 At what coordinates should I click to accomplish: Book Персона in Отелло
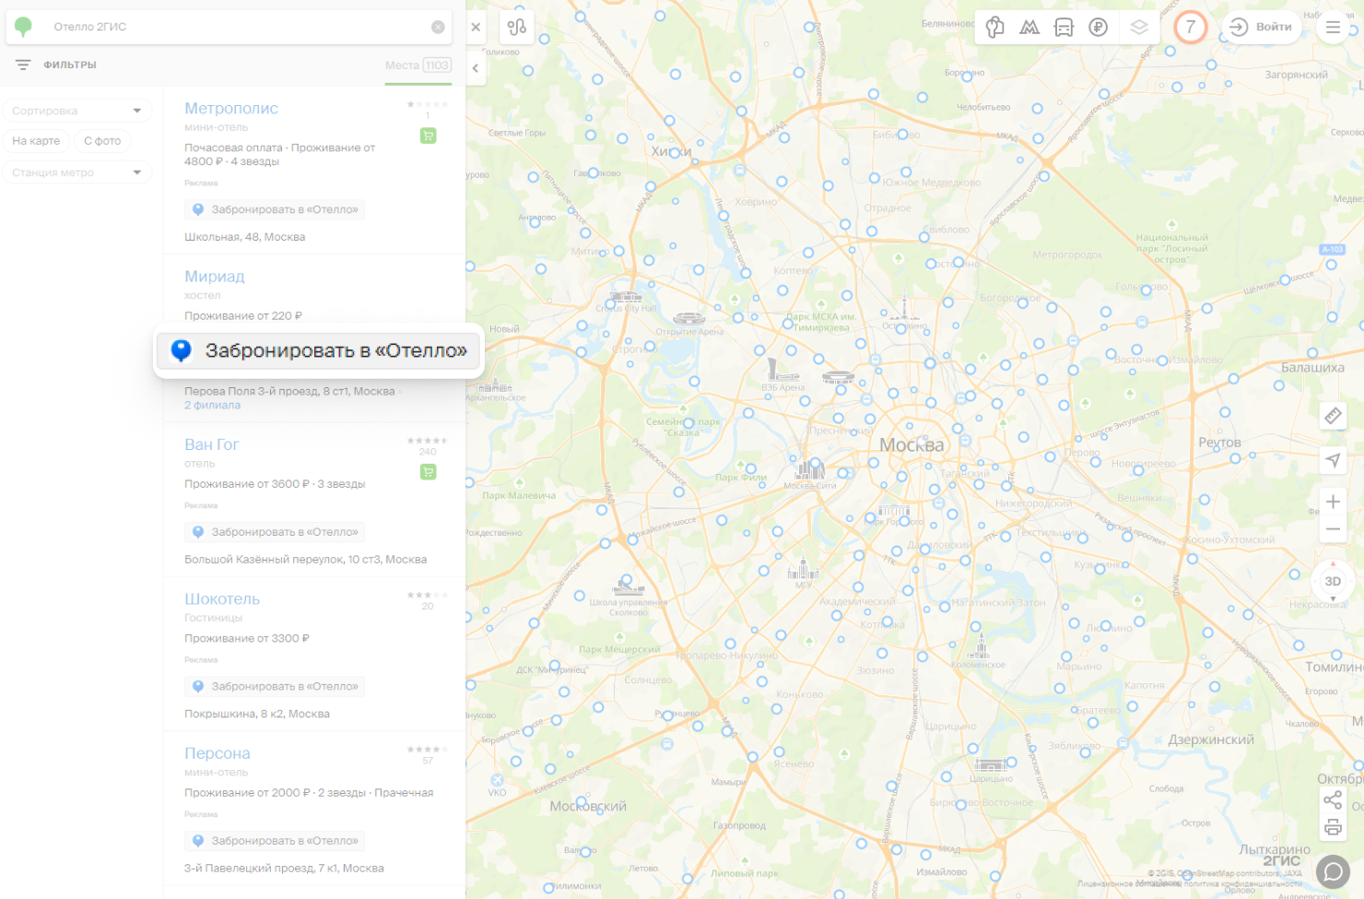275,841
